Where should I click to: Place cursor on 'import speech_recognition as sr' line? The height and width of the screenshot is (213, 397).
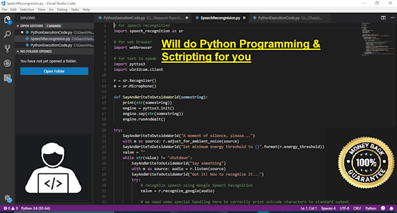pyautogui.click(x=148, y=31)
